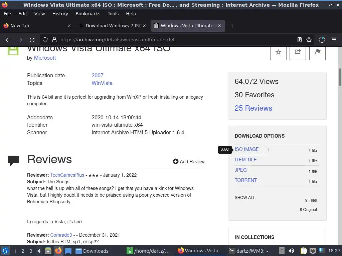Toggle reader view in address bar
The image size is (342, 256).
click(x=300, y=40)
